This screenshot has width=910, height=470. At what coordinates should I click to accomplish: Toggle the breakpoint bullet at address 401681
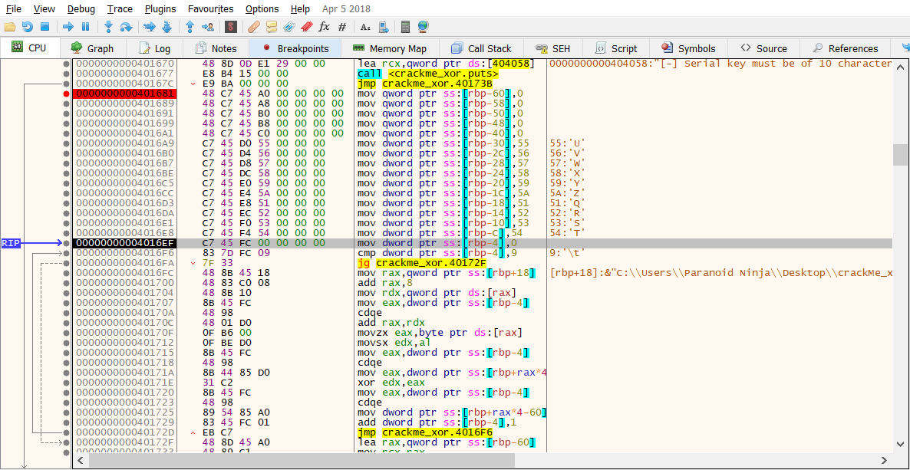pos(68,94)
